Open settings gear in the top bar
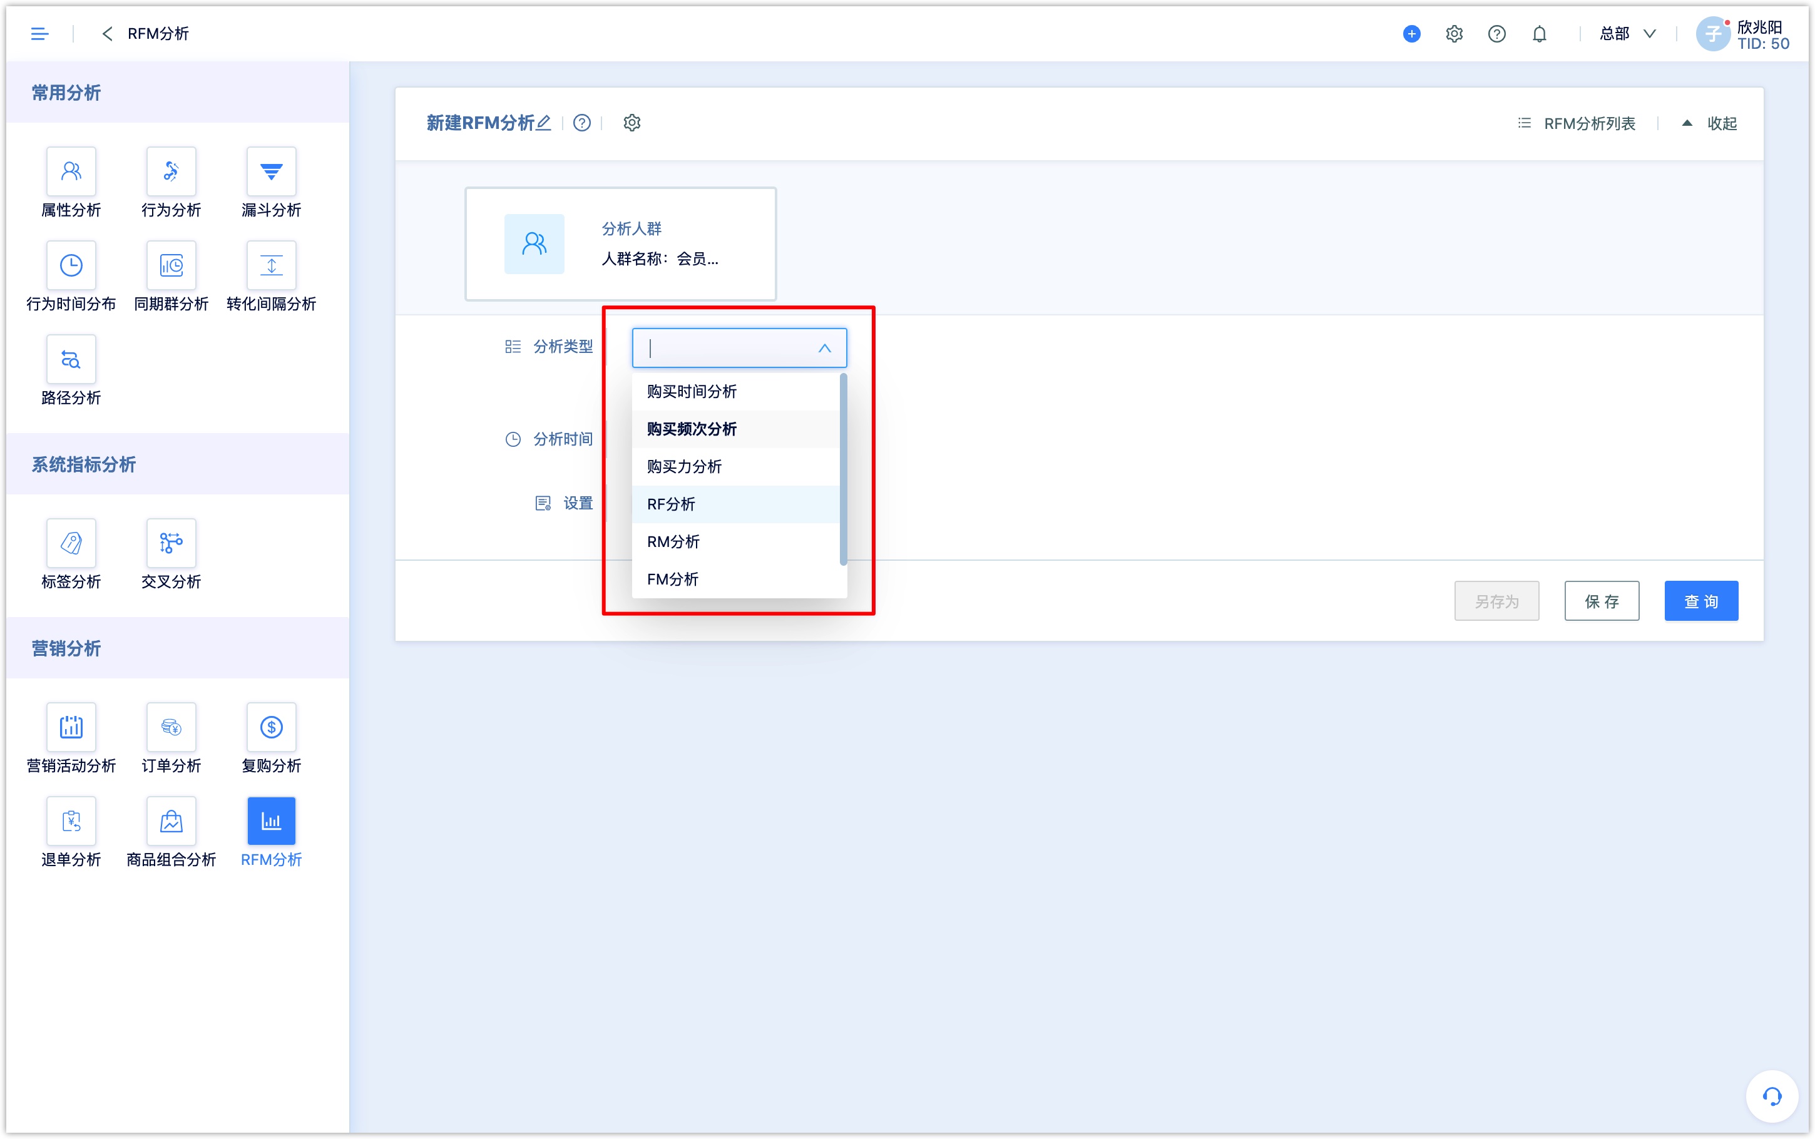Screen dimensions: 1815x1139 [x=1453, y=33]
